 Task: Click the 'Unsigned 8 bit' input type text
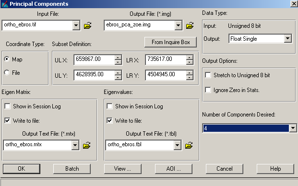244,26
